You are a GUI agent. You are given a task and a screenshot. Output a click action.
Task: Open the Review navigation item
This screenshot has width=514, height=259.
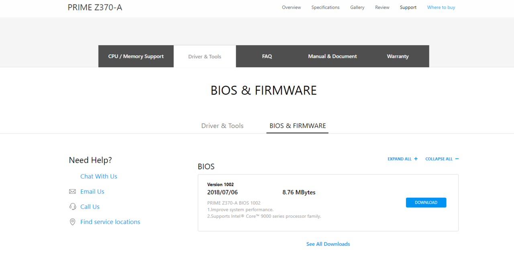click(x=382, y=8)
